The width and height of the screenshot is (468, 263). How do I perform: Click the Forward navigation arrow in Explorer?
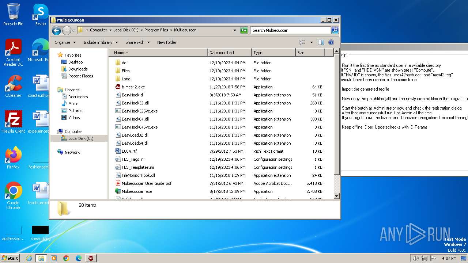coord(67,30)
